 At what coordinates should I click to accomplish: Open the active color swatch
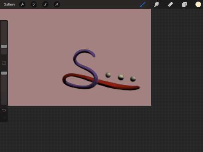coord(198,4)
